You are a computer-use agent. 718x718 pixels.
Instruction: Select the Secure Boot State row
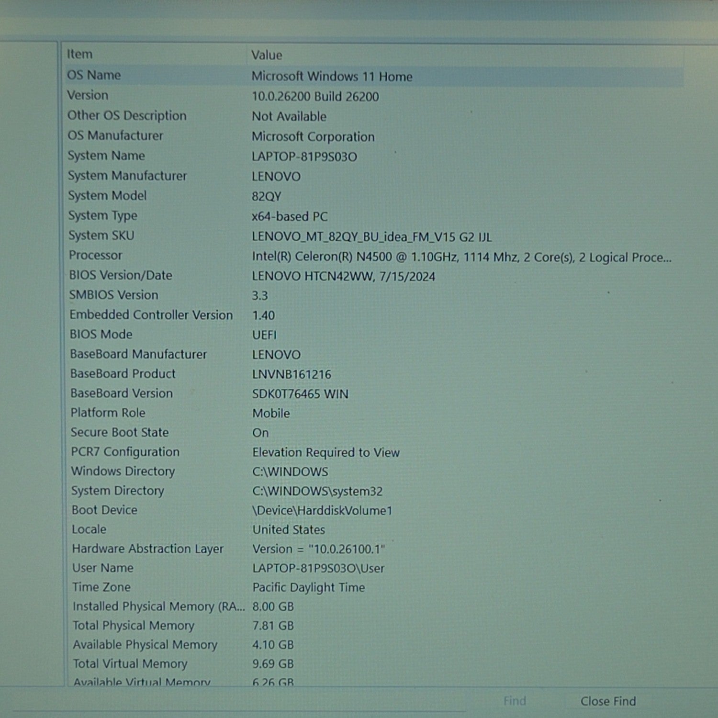pyautogui.click(x=373, y=432)
